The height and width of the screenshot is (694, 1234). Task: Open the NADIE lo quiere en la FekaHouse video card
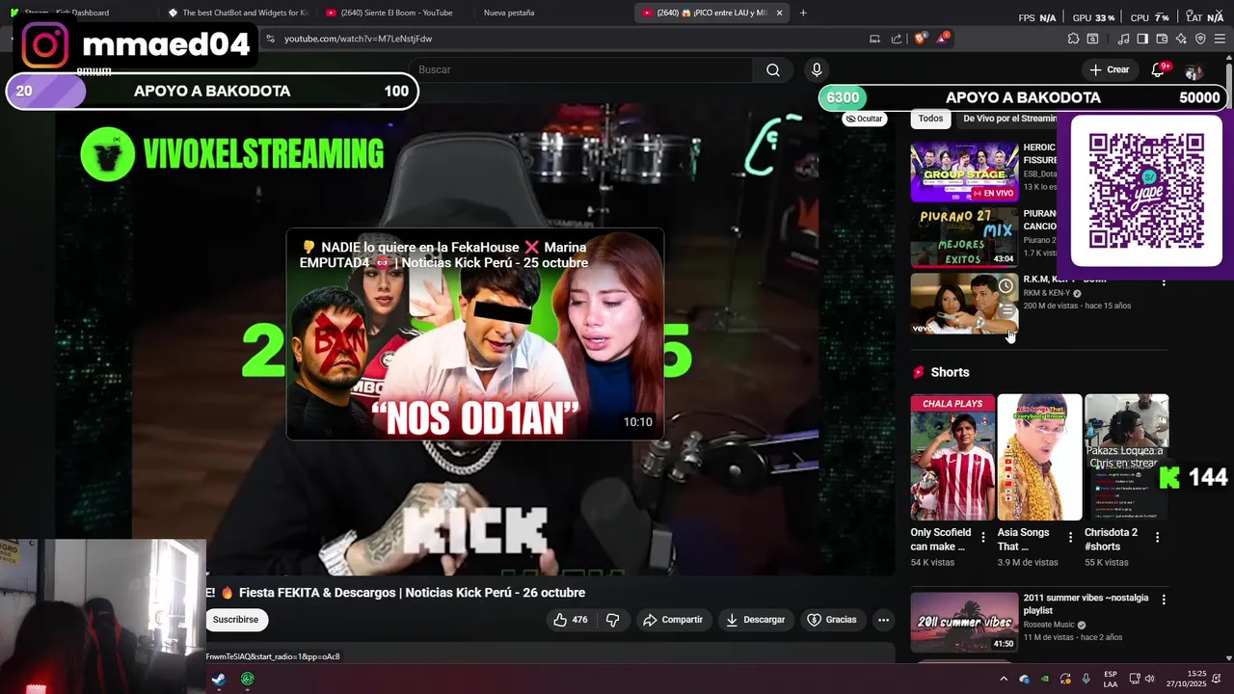pos(475,334)
